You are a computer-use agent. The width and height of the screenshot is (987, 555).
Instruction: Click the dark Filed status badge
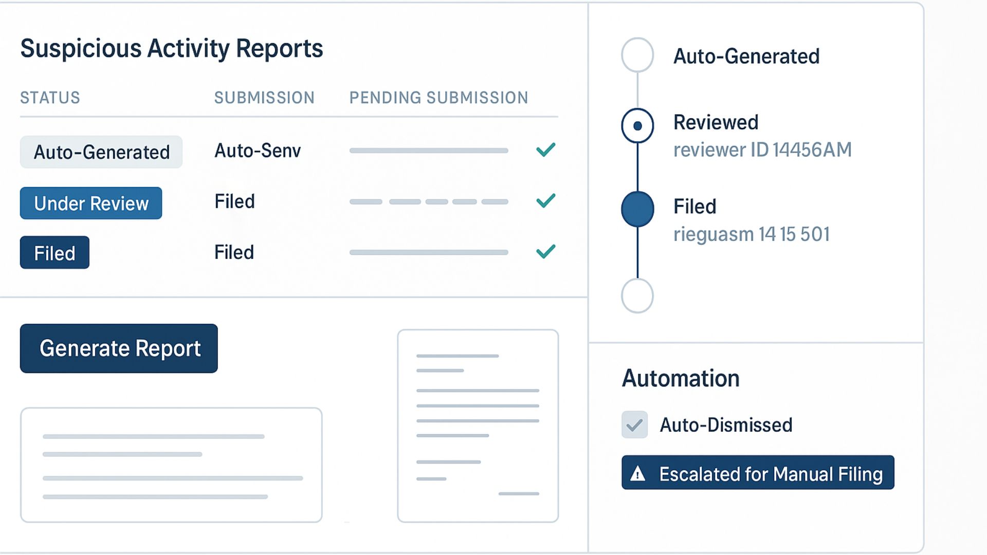point(54,253)
